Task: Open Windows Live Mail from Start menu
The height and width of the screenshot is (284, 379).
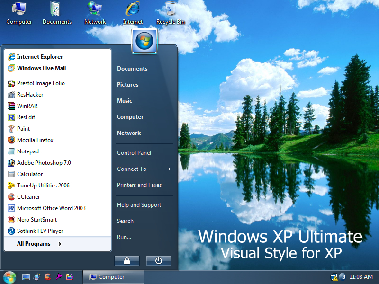Action: [57, 68]
